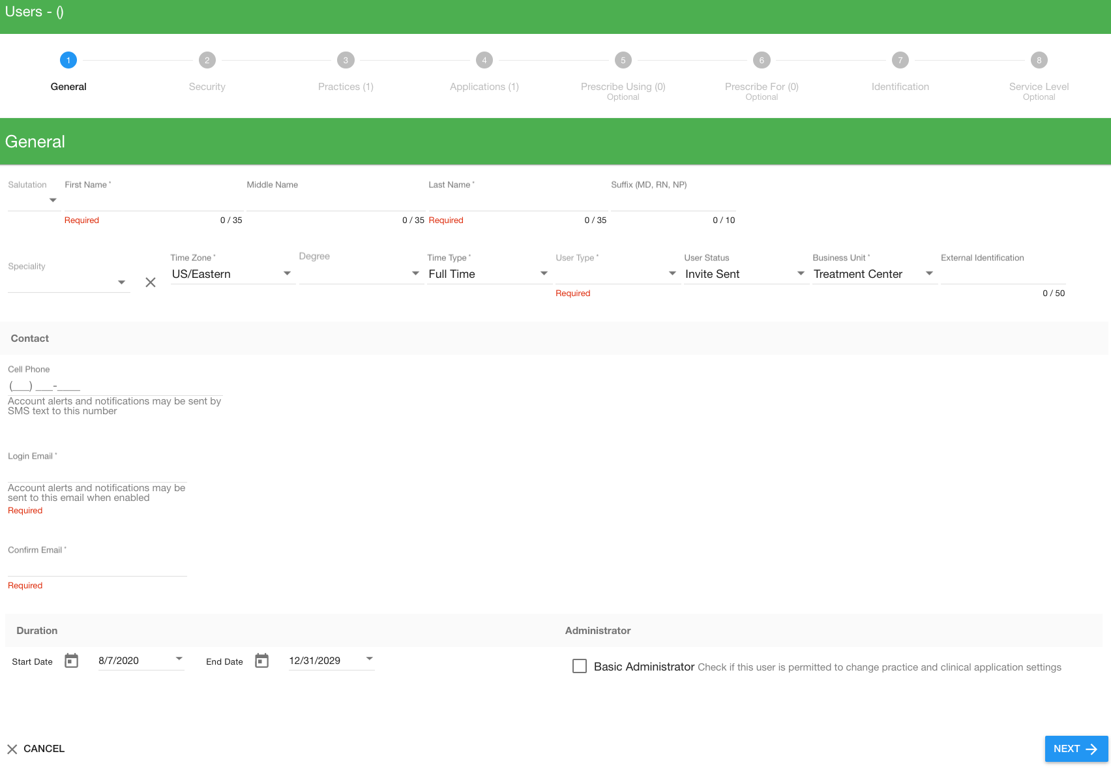This screenshot has width=1111, height=771.
Task: Open the Degree dropdown
Action: pos(361,274)
